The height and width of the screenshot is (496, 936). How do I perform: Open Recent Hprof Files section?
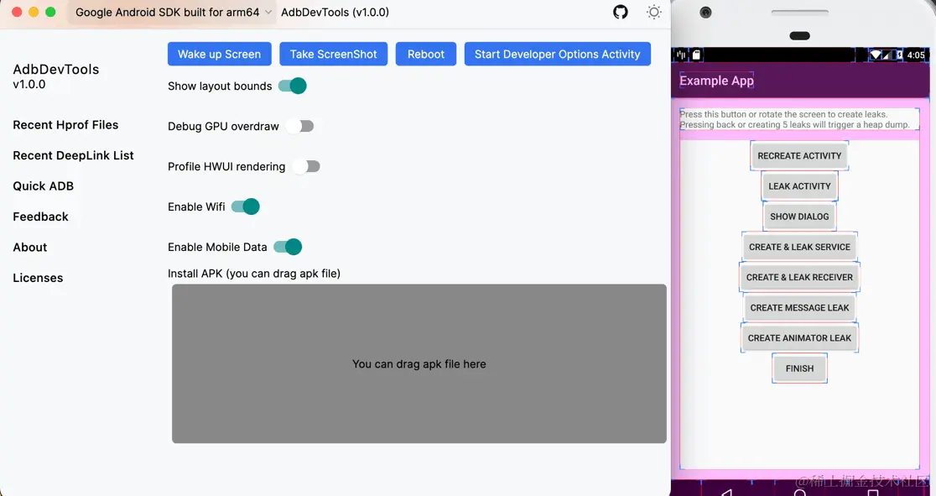pyautogui.click(x=65, y=125)
